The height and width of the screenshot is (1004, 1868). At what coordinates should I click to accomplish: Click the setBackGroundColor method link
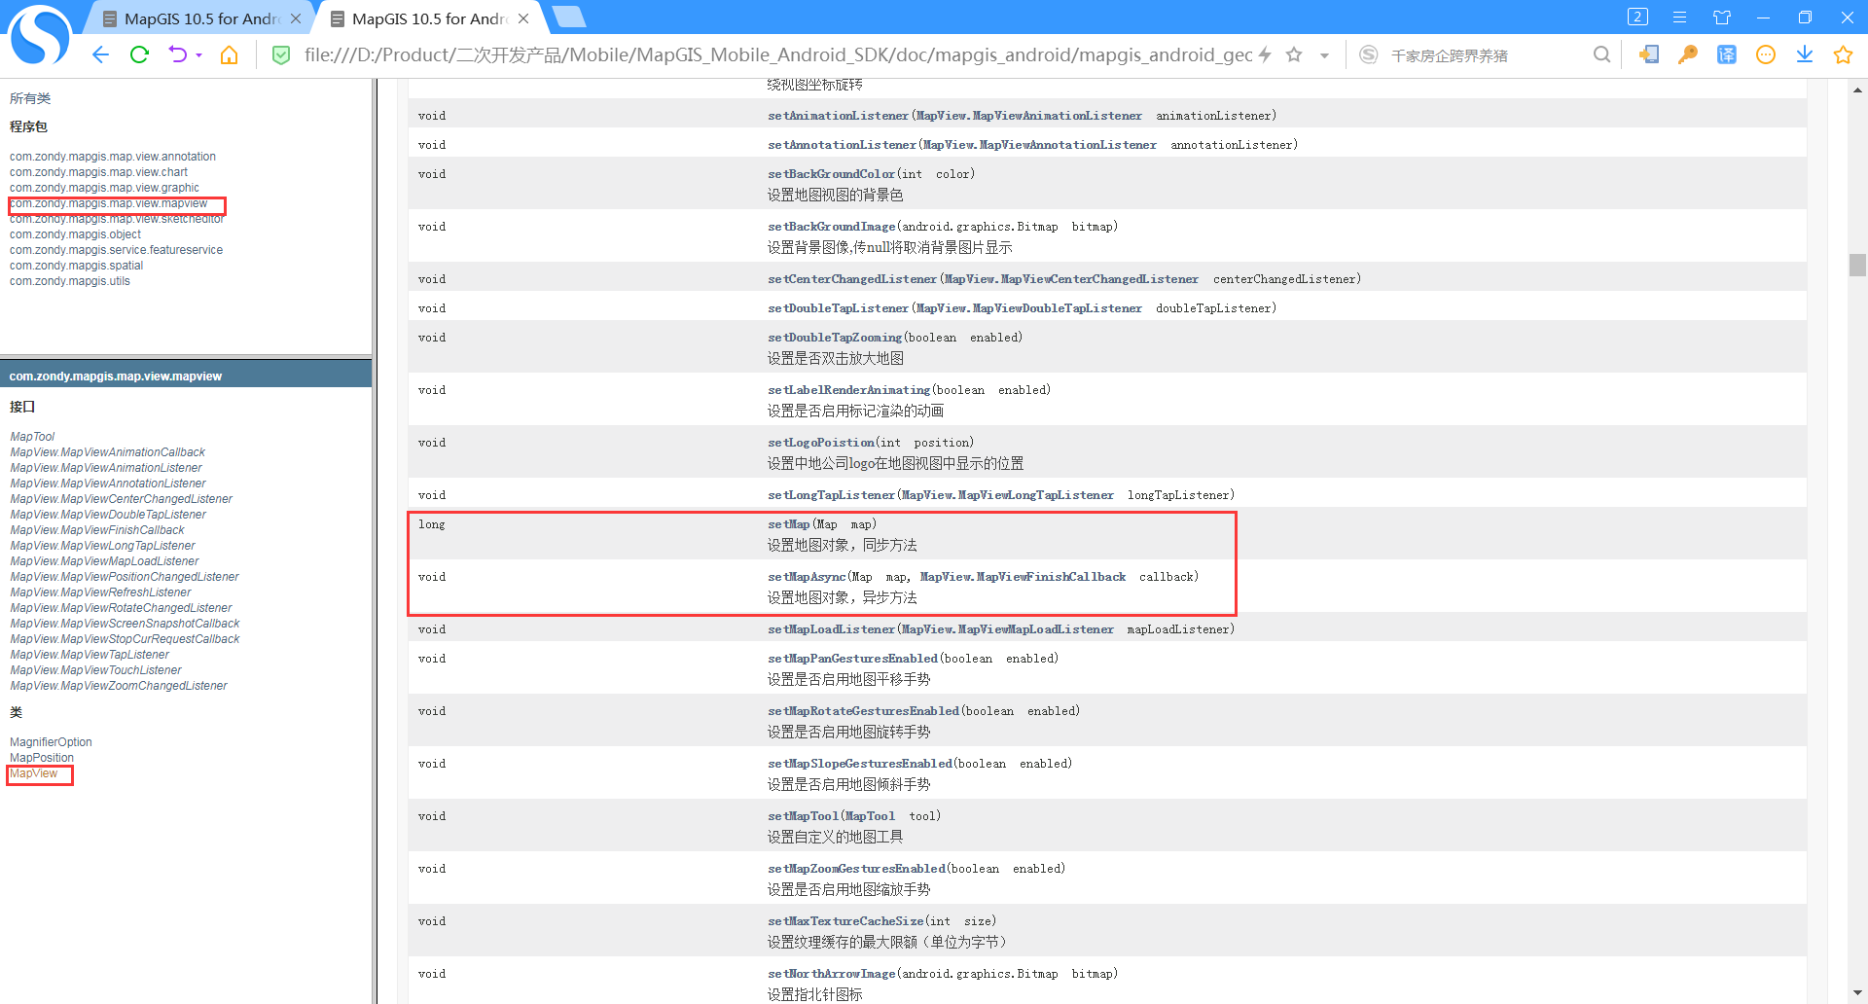pos(831,174)
